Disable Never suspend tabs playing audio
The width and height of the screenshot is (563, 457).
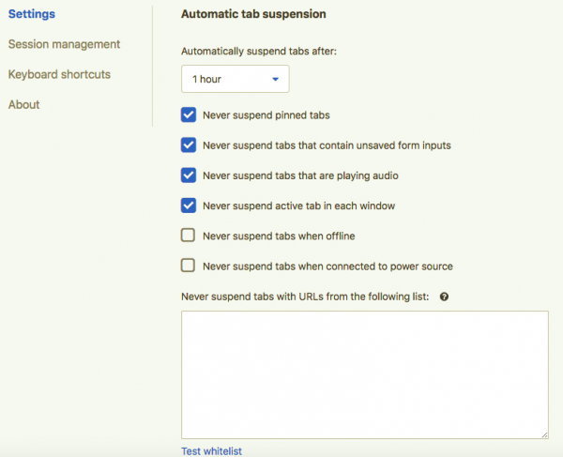(188, 175)
